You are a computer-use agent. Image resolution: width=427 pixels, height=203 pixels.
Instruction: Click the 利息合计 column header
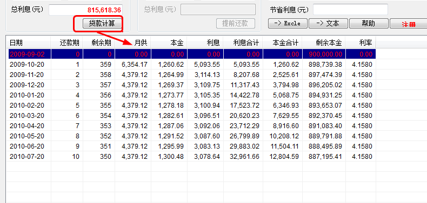pyautogui.click(x=243, y=43)
